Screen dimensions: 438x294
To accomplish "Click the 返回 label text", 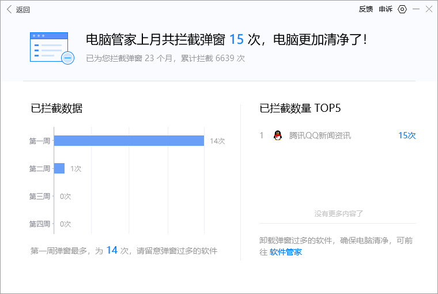I will 23,9.
